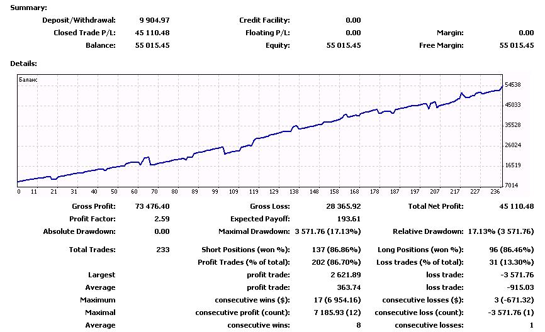The image size is (545, 332).
Task: Click the Gross Loss value 28 365.92
Action: click(344, 206)
